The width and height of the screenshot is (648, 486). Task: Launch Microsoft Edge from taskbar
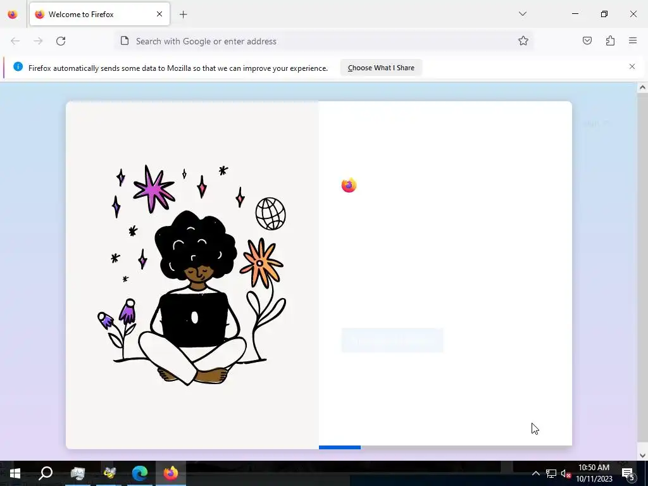click(x=140, y=473)
